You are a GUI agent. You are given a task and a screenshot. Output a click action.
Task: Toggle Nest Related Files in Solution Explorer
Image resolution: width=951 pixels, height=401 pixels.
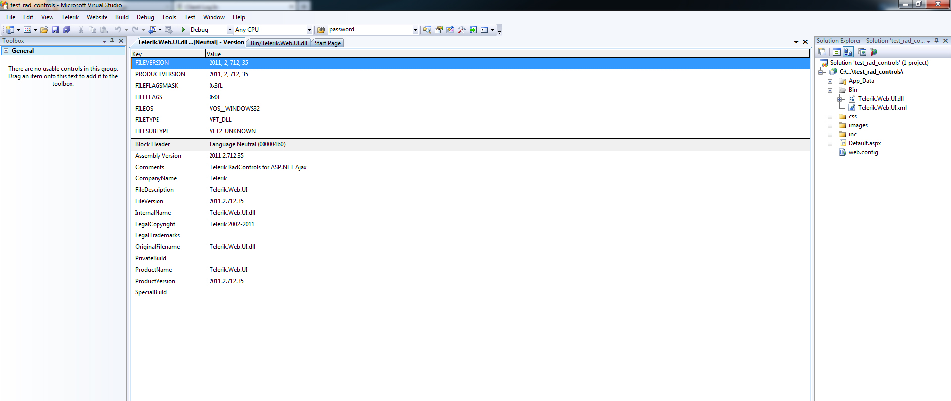click(848, 52)
